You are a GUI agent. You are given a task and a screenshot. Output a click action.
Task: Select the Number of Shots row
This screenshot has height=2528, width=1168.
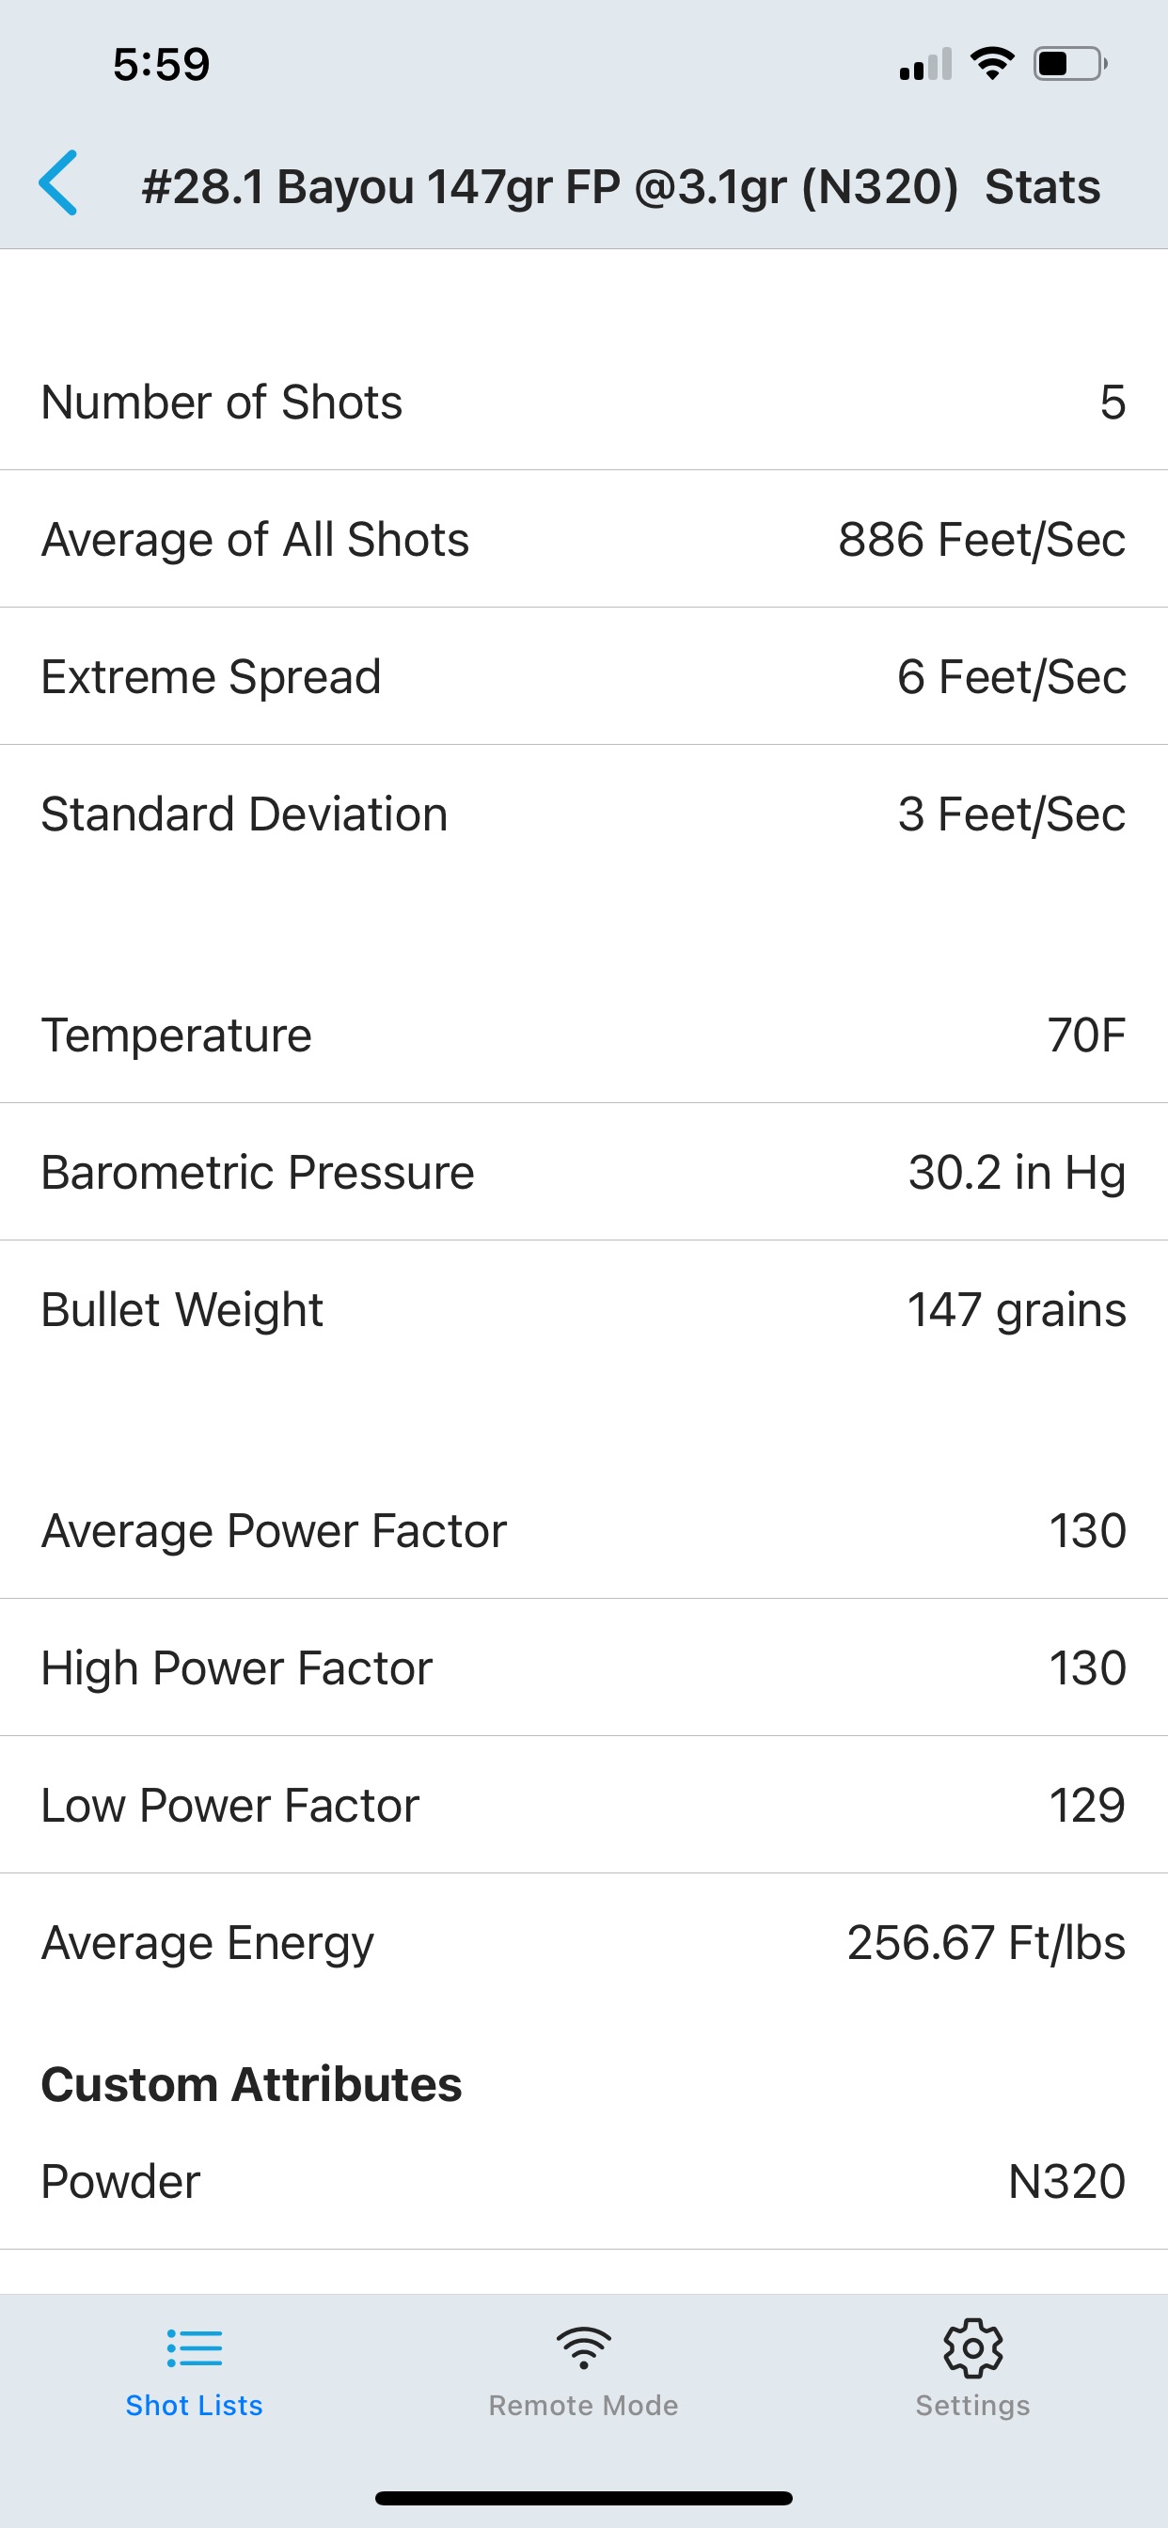pos(584,403)
